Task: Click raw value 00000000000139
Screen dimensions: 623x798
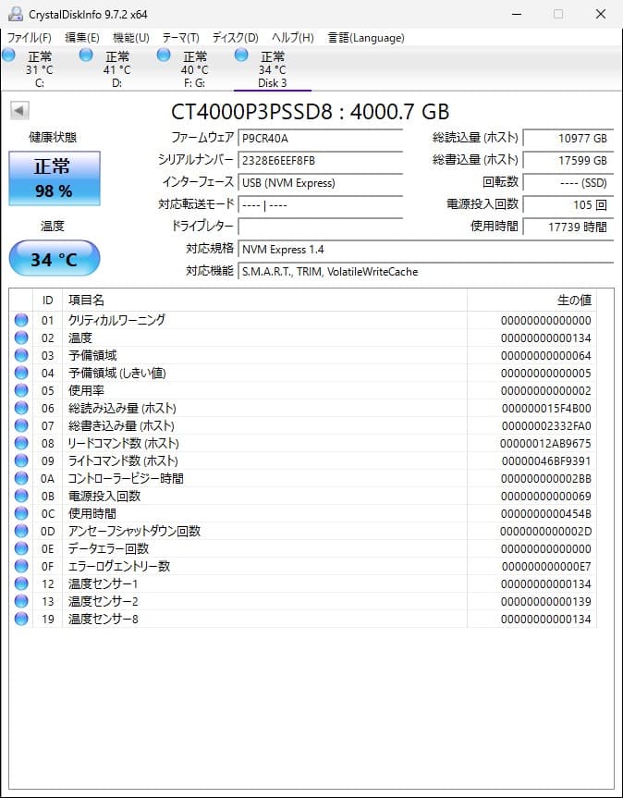Action: (x=546, y=602)
